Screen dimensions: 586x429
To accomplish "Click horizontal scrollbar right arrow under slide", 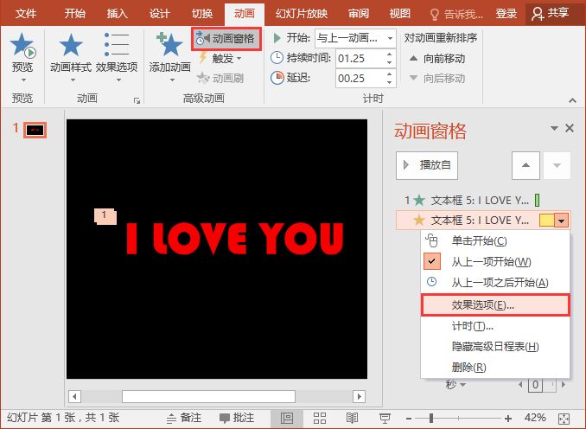I will (x=360, y=396).
